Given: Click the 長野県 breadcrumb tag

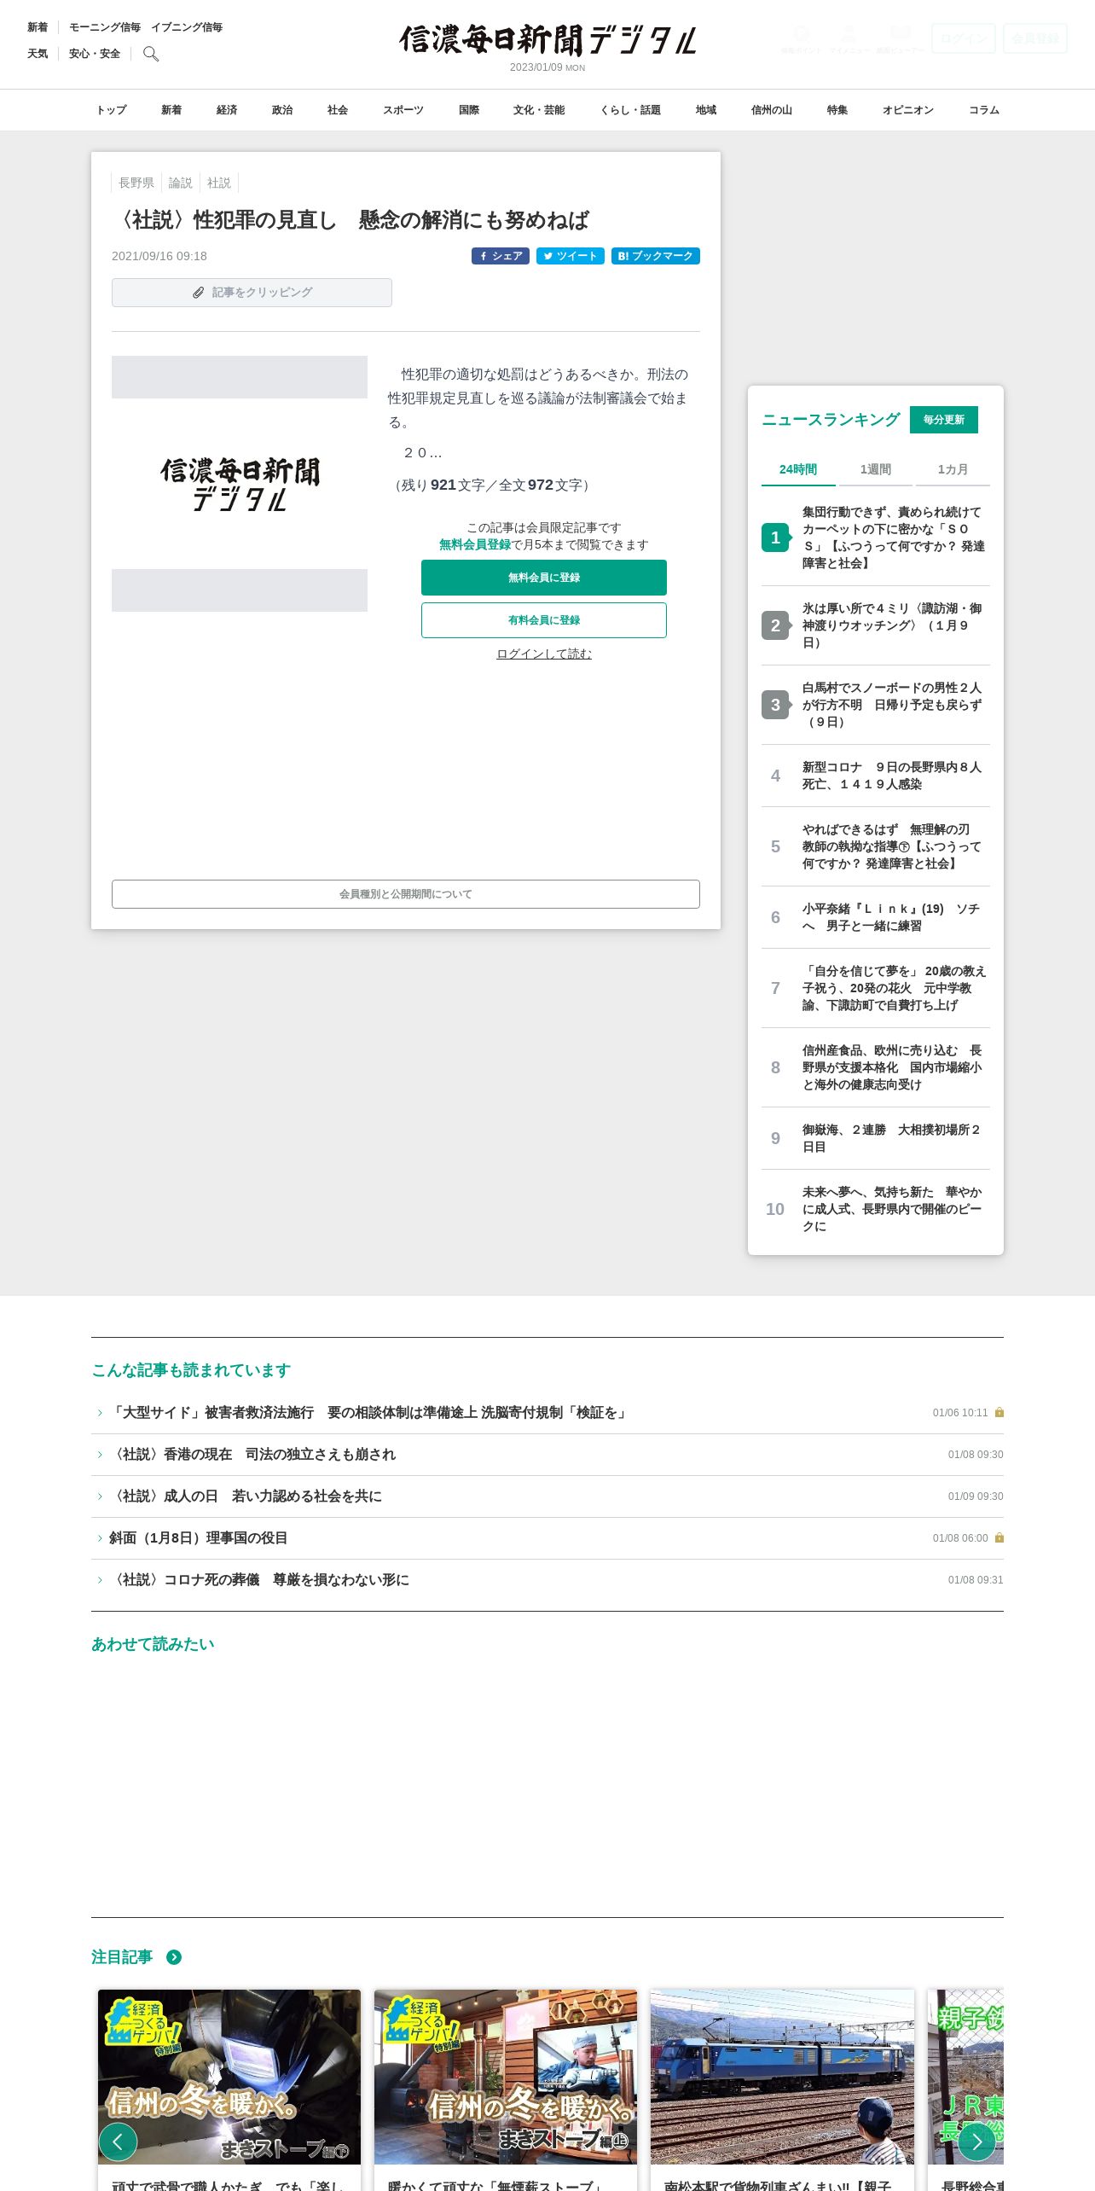Looking at the screenshot, I should pos(136,183).
